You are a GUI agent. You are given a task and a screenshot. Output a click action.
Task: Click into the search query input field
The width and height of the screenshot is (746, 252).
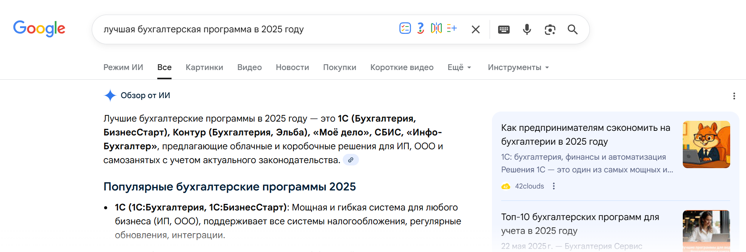(x=247, y=30)
